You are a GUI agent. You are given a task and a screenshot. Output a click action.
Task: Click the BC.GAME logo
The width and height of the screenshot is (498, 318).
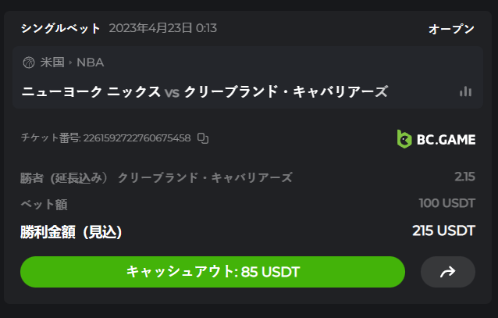tap(436, 139)
